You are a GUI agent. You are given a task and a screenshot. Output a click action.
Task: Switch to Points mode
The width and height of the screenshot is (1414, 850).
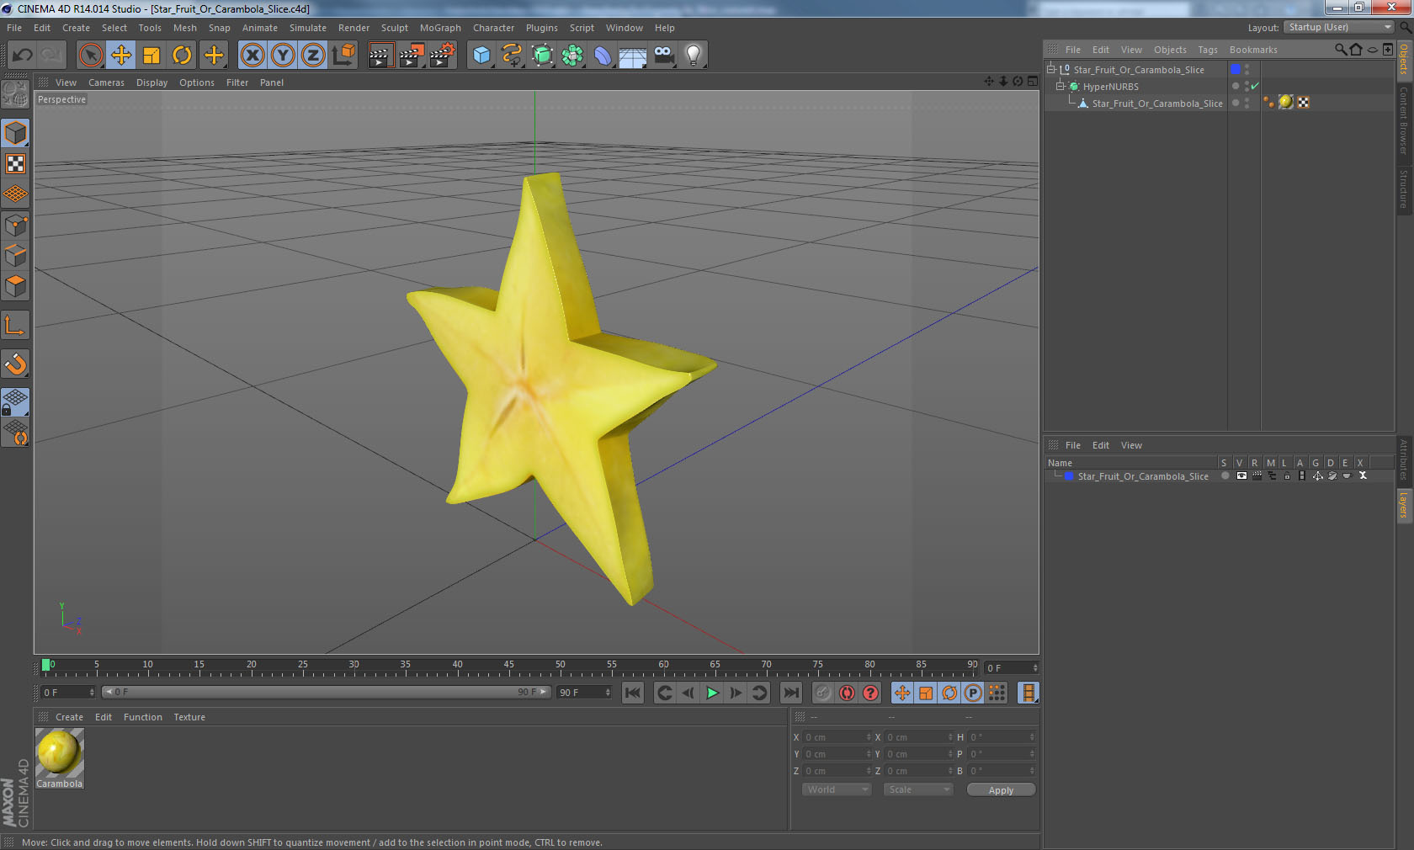(15, 226)
